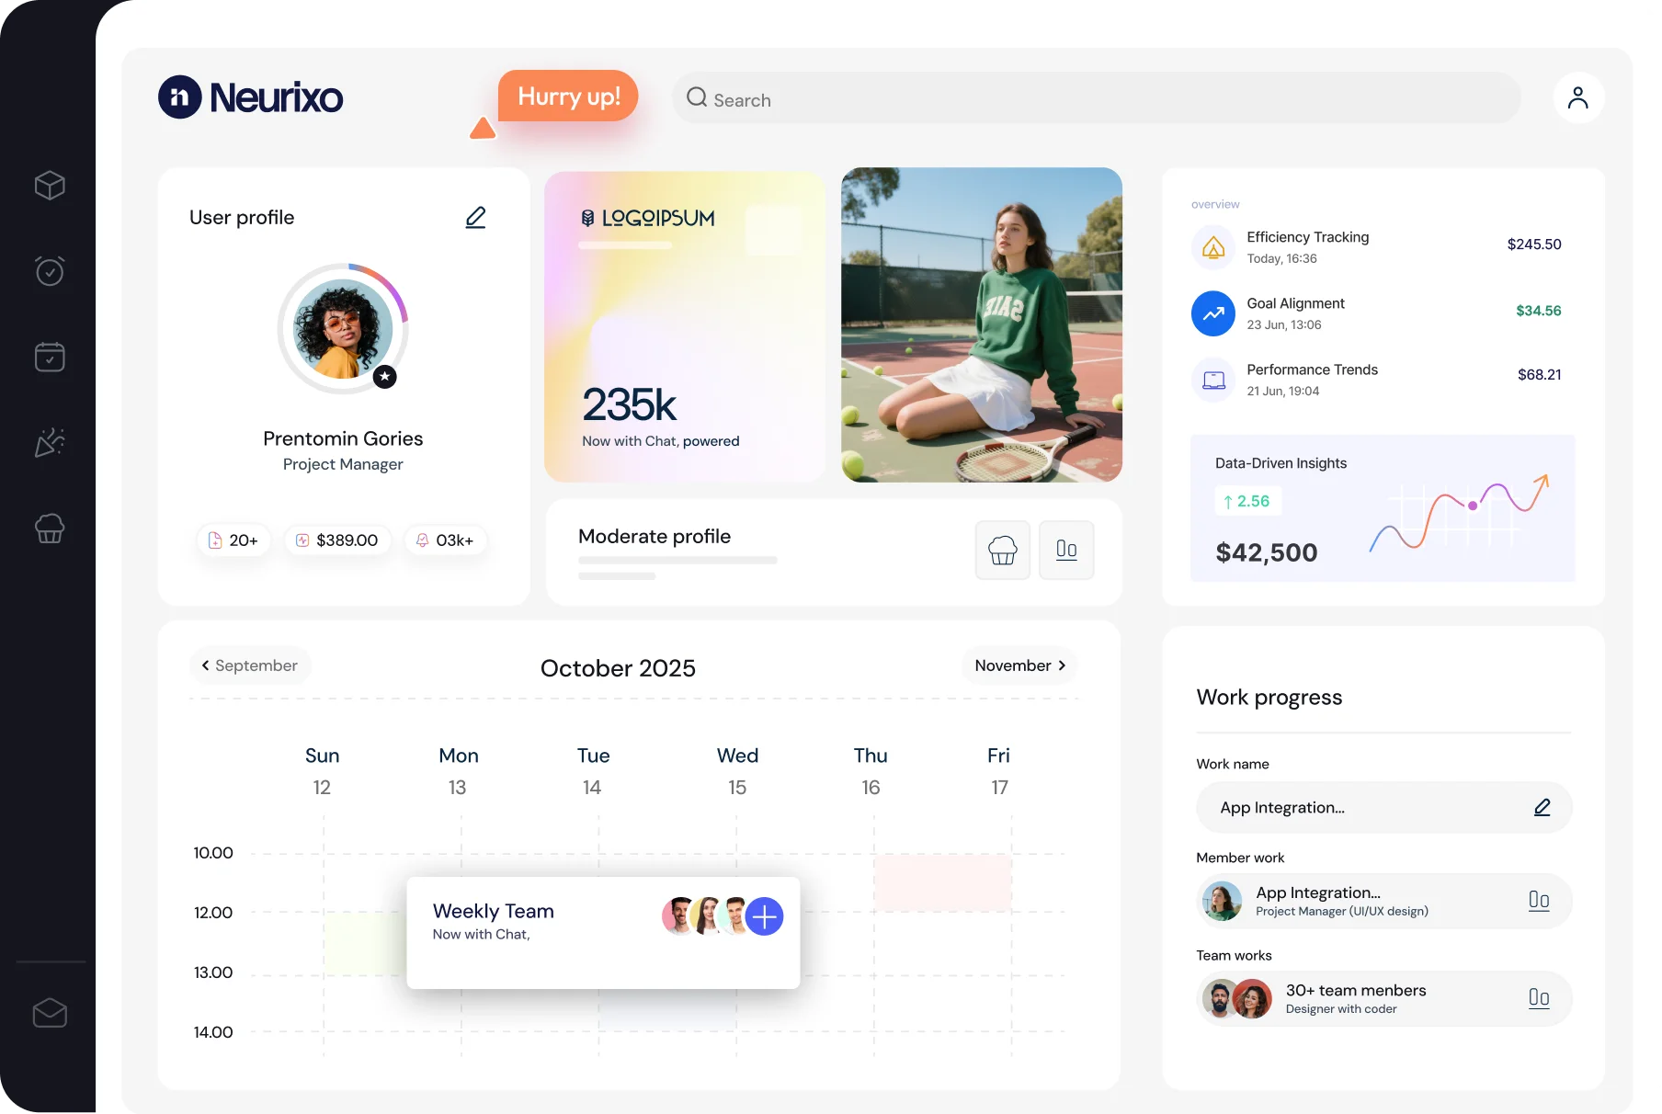Image resolution: width=1662 pixels, height=1114 pixels.
Task: Select Fri 17 in calendar
Action: [999, 771]
